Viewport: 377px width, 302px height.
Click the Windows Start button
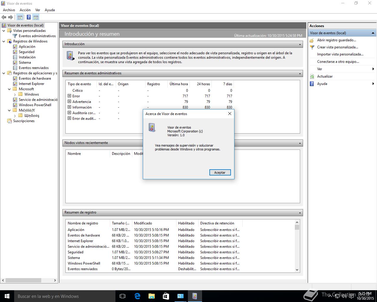[7, 296]
